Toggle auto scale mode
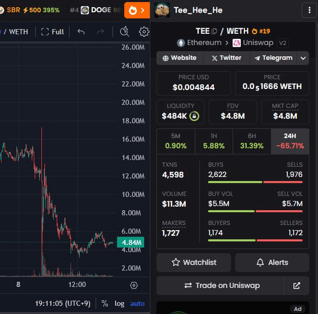This screenshot has width=318, height=314. point(138,304)
